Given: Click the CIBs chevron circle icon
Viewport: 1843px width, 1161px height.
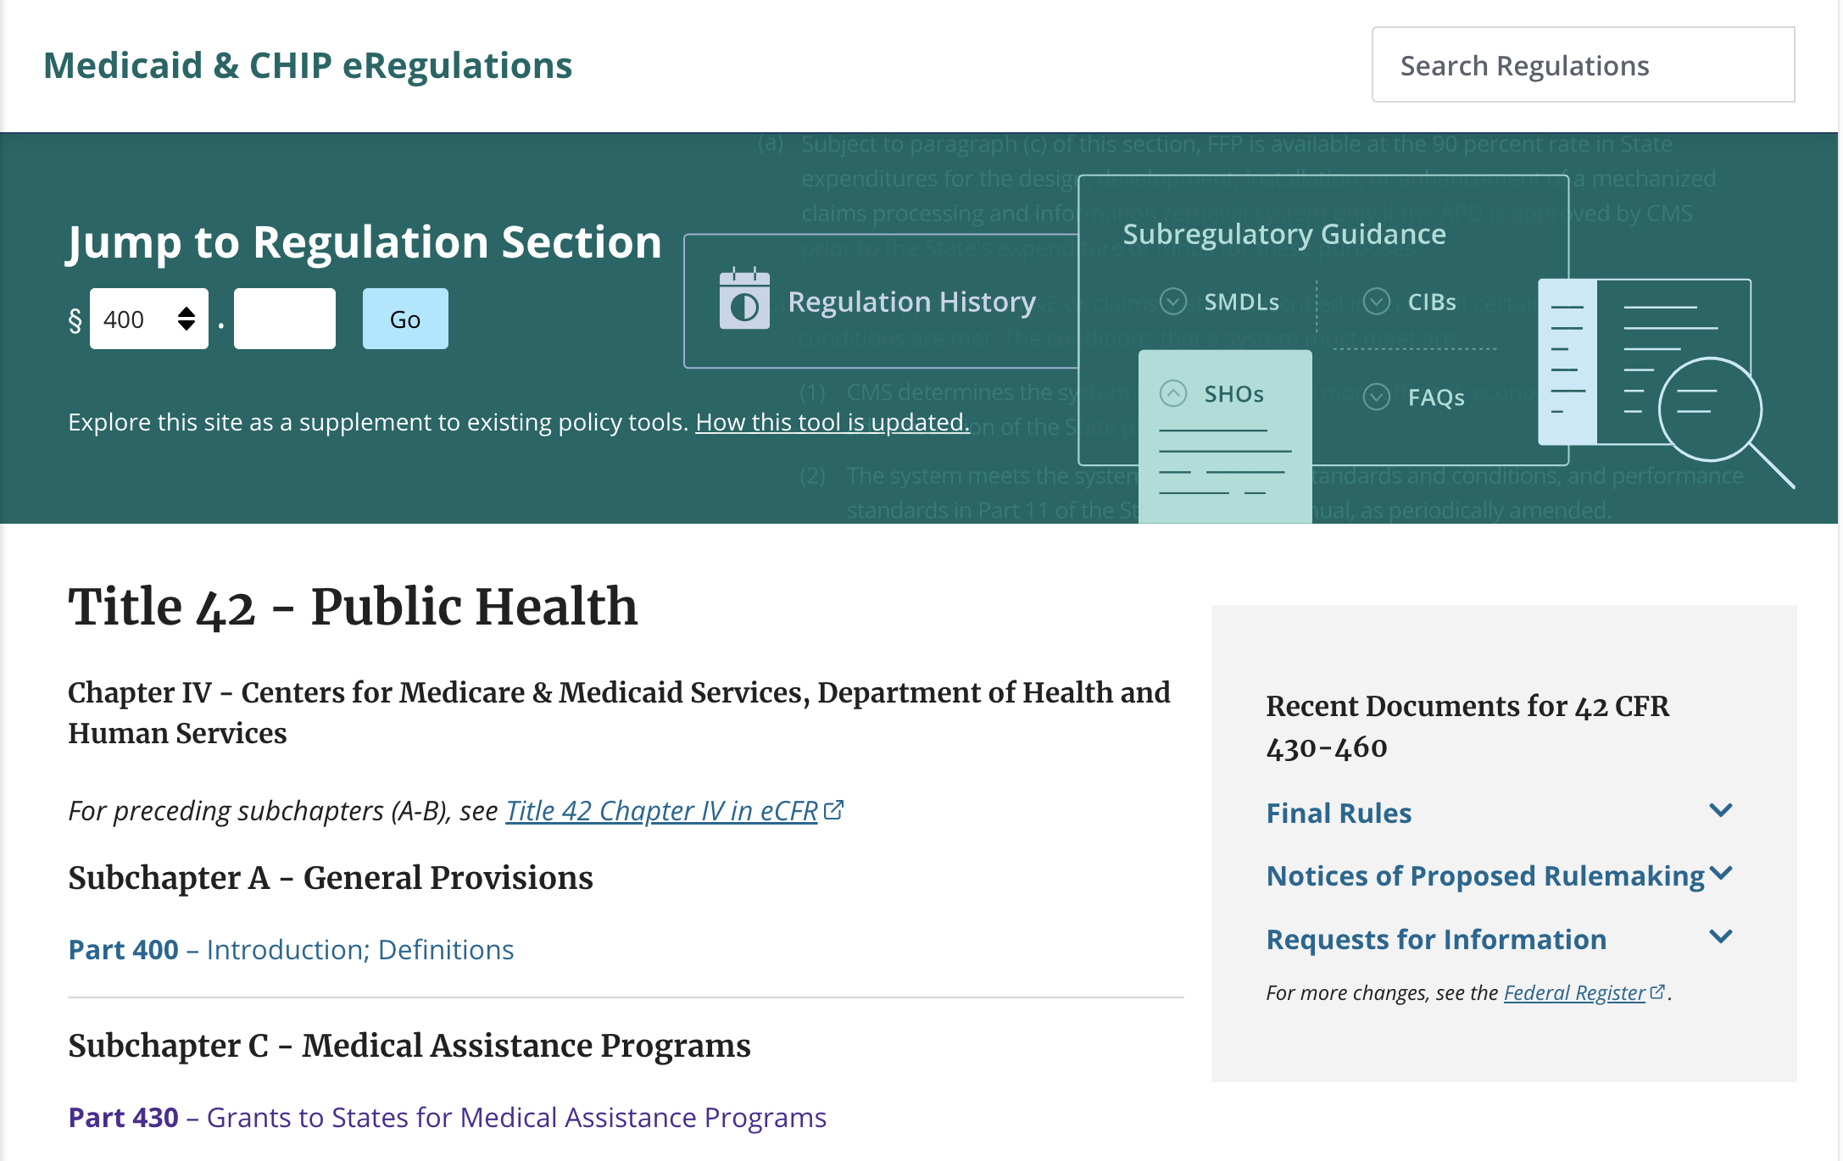Looking at the screenshot, I should coord(1377,301).
